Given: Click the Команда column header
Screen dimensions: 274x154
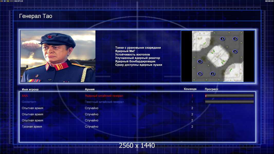Looking at the screenshot, I should point(190,89).
